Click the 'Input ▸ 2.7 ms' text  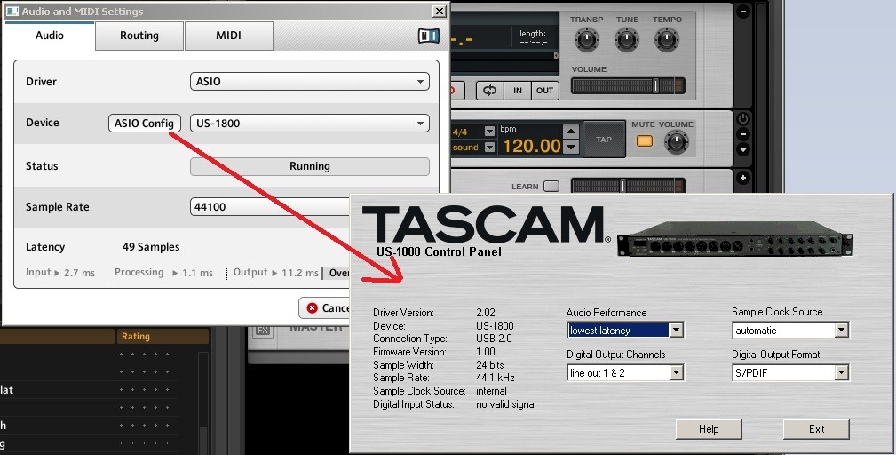click(60, 273)
